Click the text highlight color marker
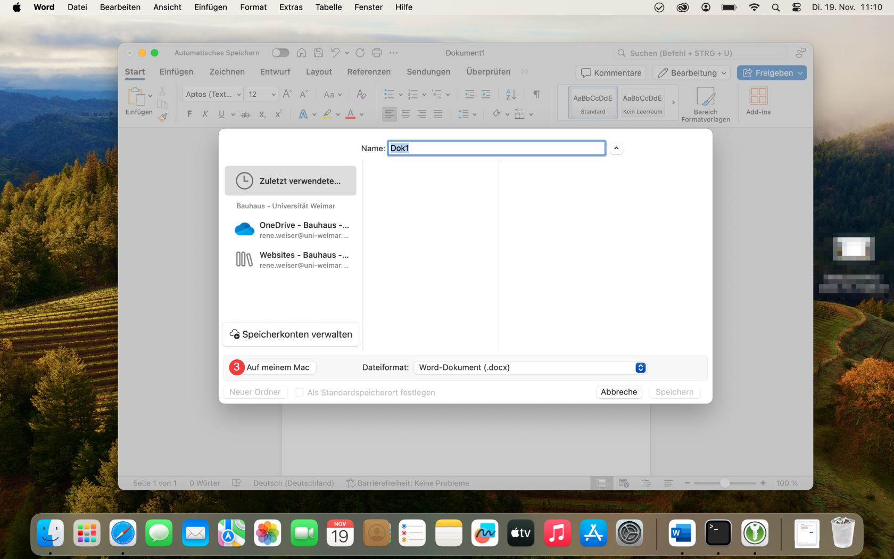 pos(327,114)
